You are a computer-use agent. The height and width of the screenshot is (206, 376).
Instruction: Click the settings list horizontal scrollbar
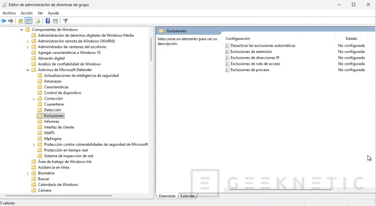[280, 190]
